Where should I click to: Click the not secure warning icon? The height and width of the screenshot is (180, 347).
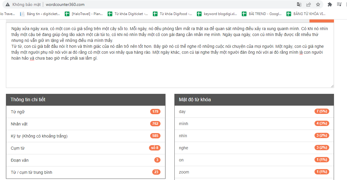point(8,4)
